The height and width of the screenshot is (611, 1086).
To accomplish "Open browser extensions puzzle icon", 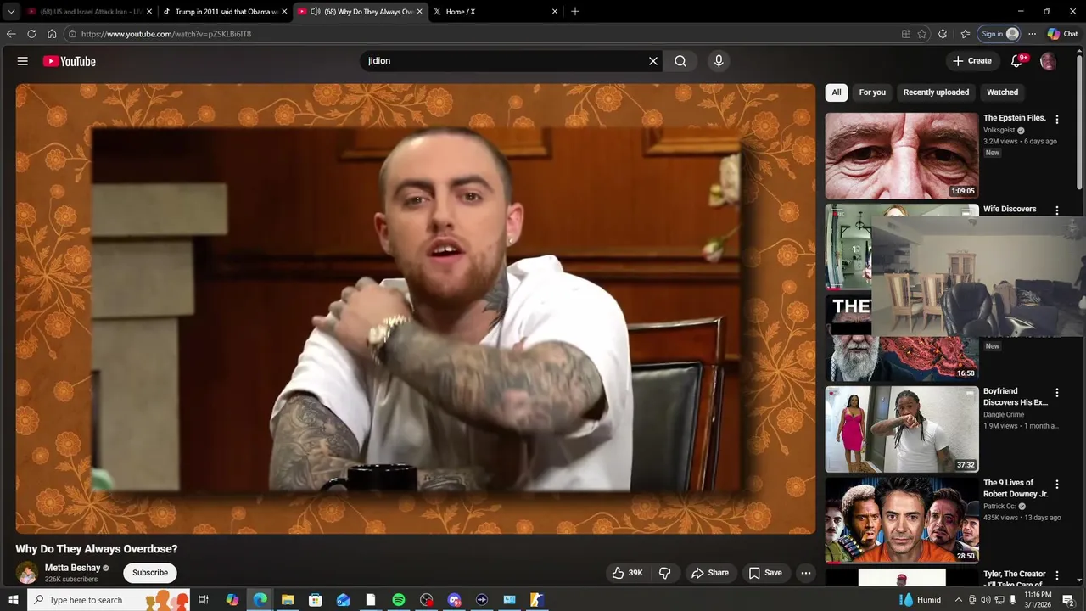I will [943, 34].
